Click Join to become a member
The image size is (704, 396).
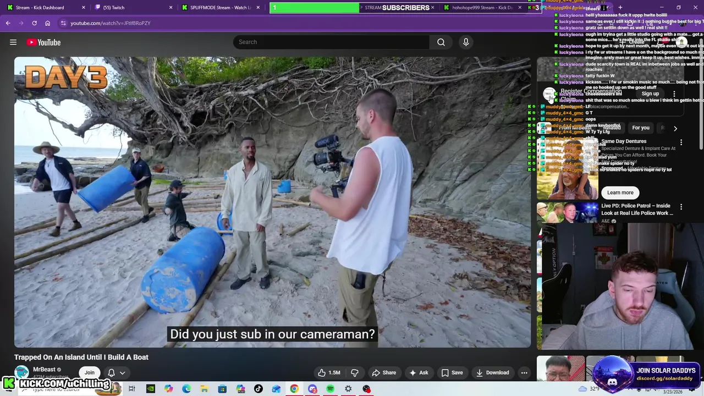pyautogui.click(x=89, y=372)
